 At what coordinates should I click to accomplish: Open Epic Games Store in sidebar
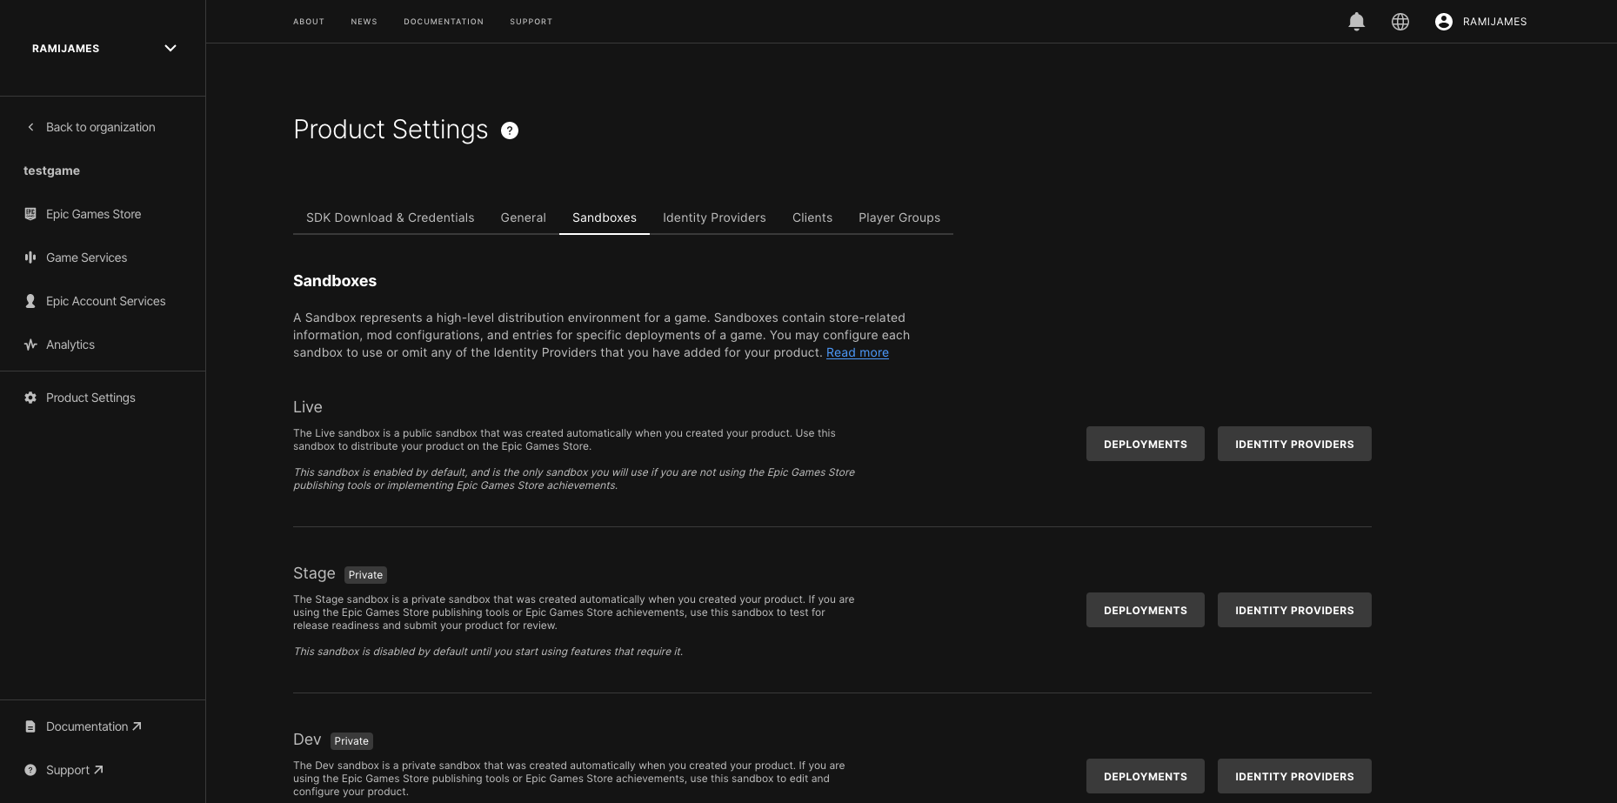tap(93, 214)
